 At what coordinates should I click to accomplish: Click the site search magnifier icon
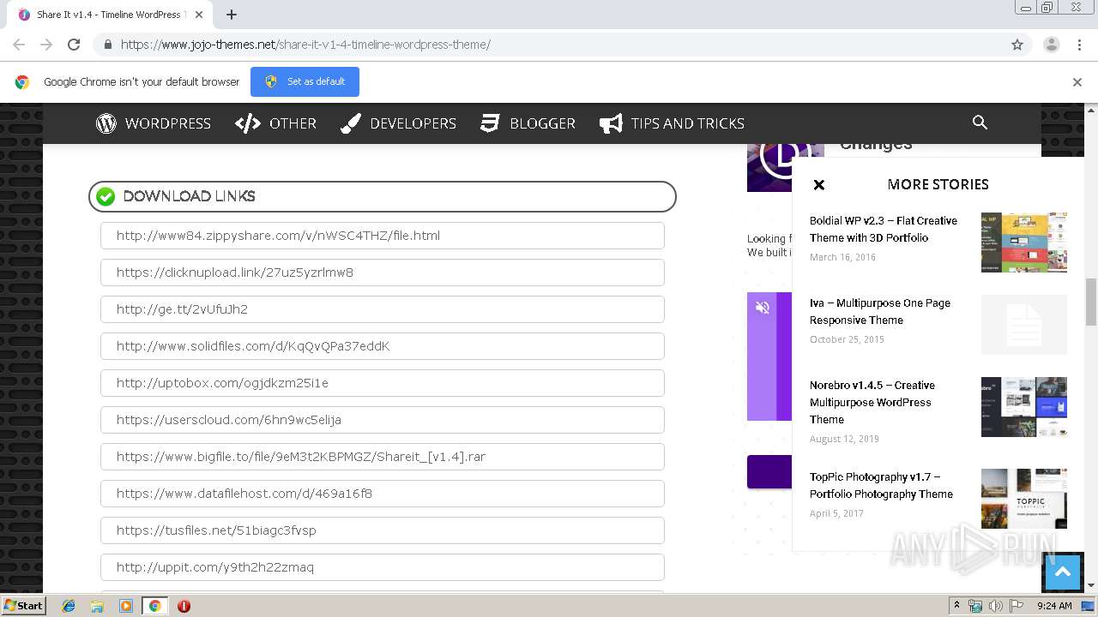click(x=980, y=123)
